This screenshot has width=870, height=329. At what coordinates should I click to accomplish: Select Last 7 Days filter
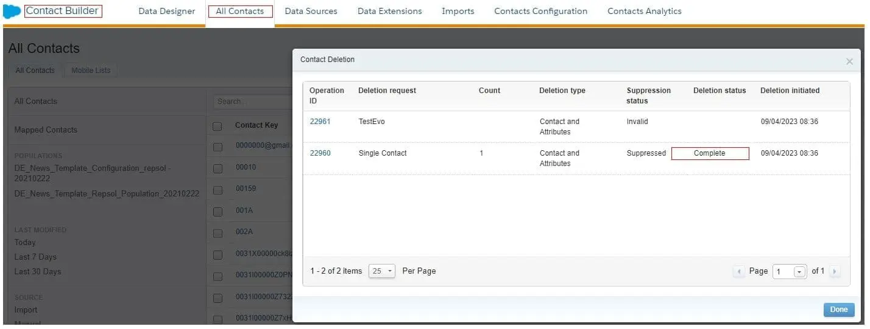[x=35, y=257]
